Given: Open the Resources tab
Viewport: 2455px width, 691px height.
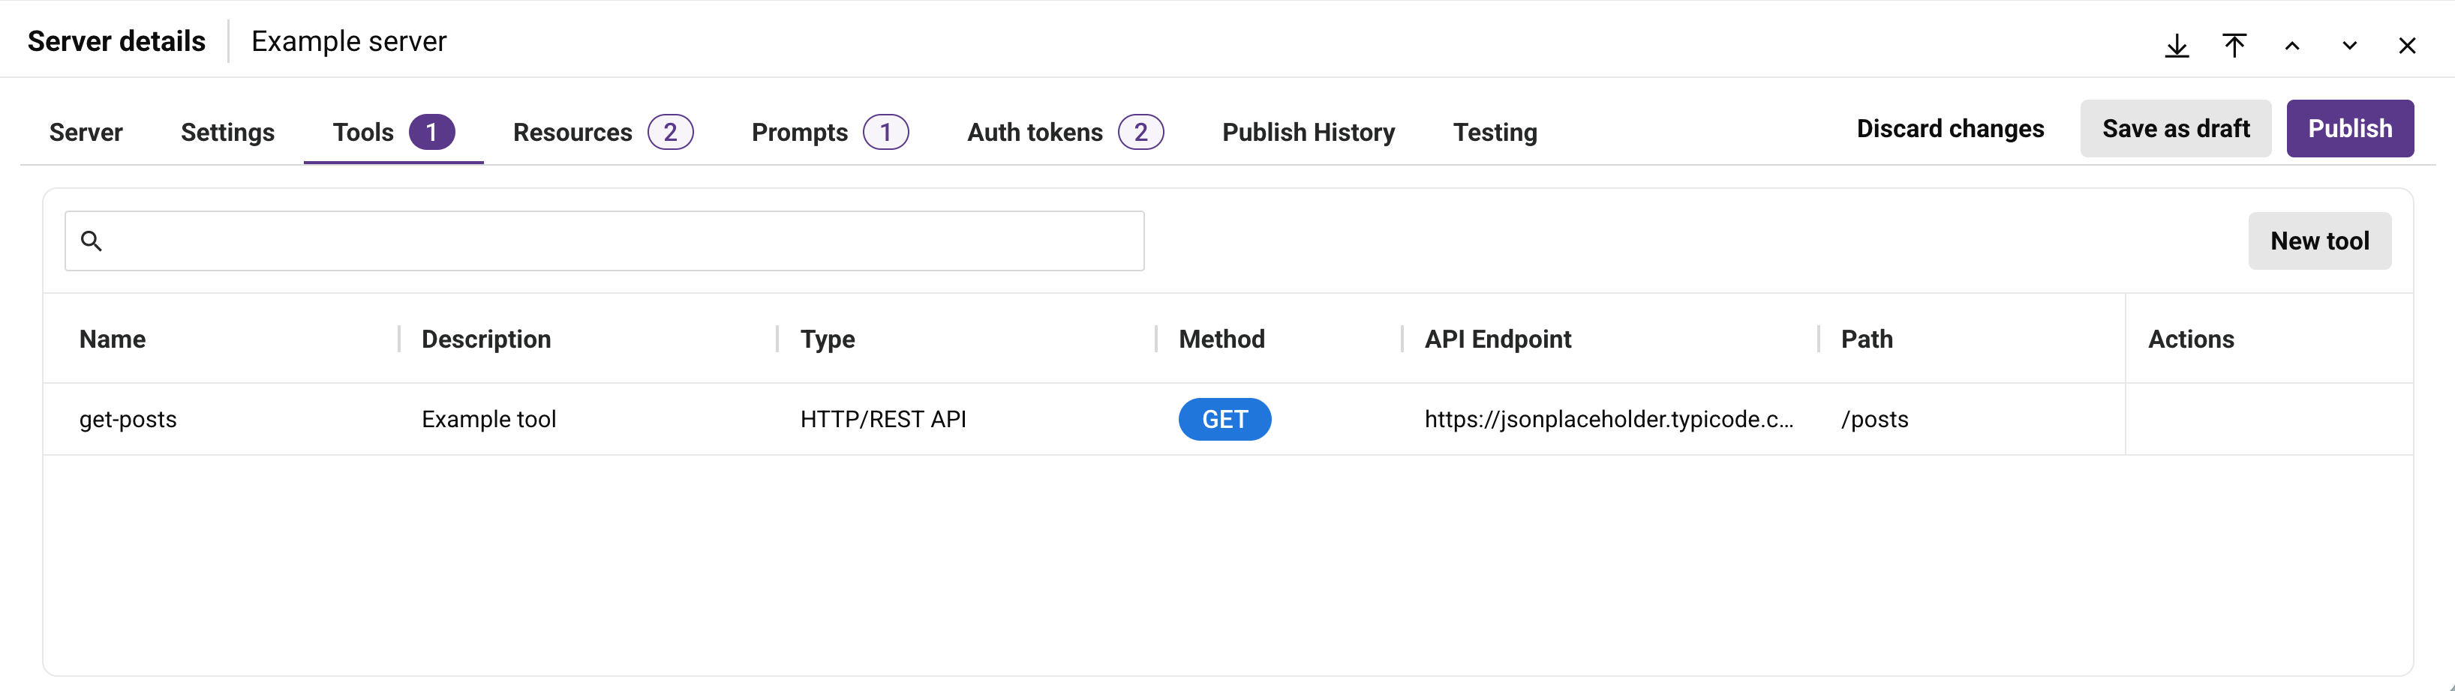Looking at the screenshot, I should point(603,133).
